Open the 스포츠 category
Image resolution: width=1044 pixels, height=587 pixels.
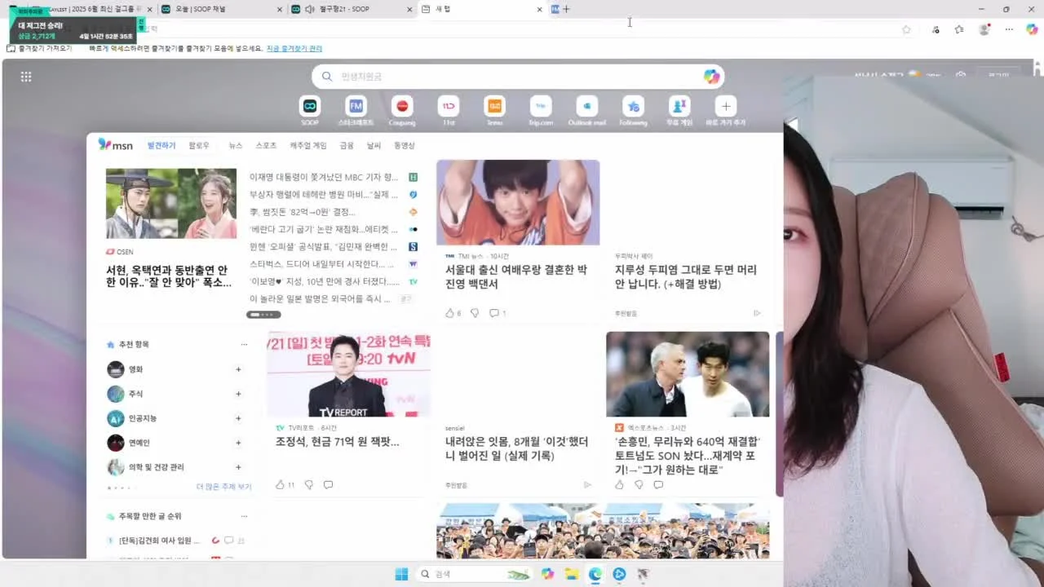(x=266, y=145)
